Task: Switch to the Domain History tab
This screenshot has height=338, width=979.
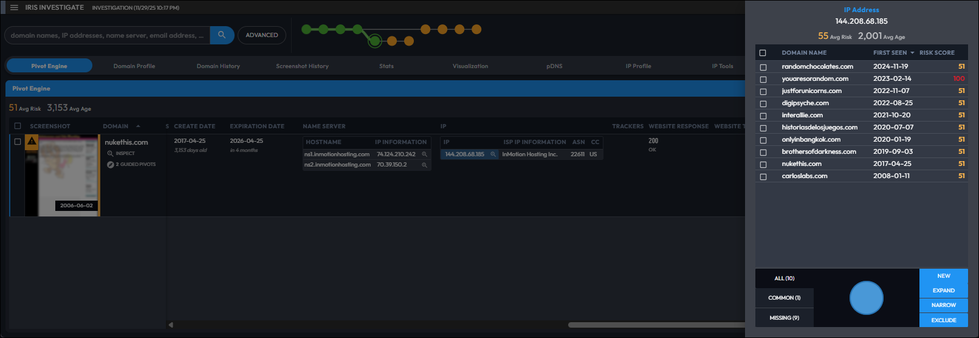Action: point(218,66)
